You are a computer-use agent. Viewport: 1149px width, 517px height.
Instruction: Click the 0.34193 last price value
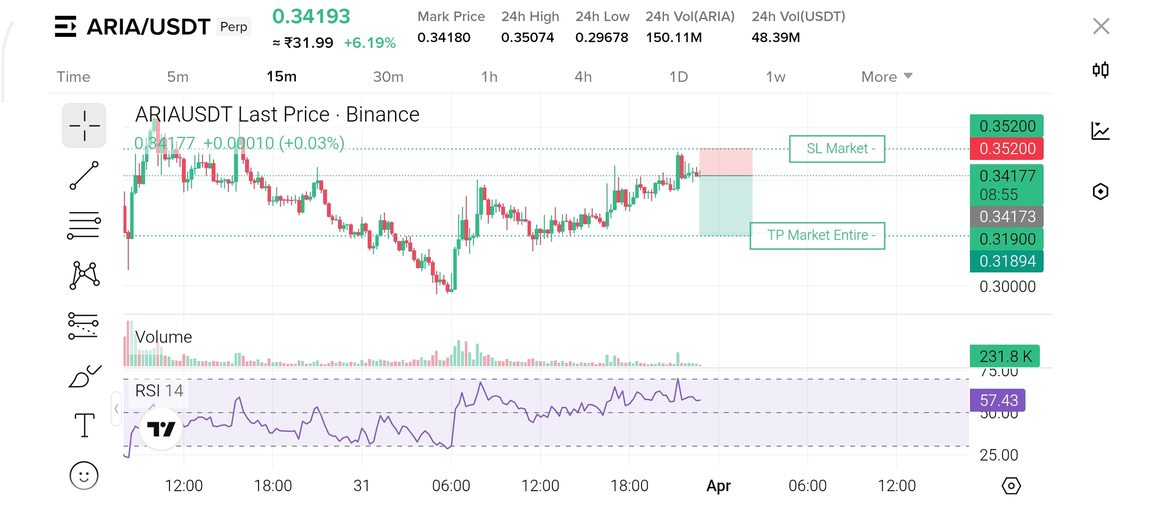point(311,16)
